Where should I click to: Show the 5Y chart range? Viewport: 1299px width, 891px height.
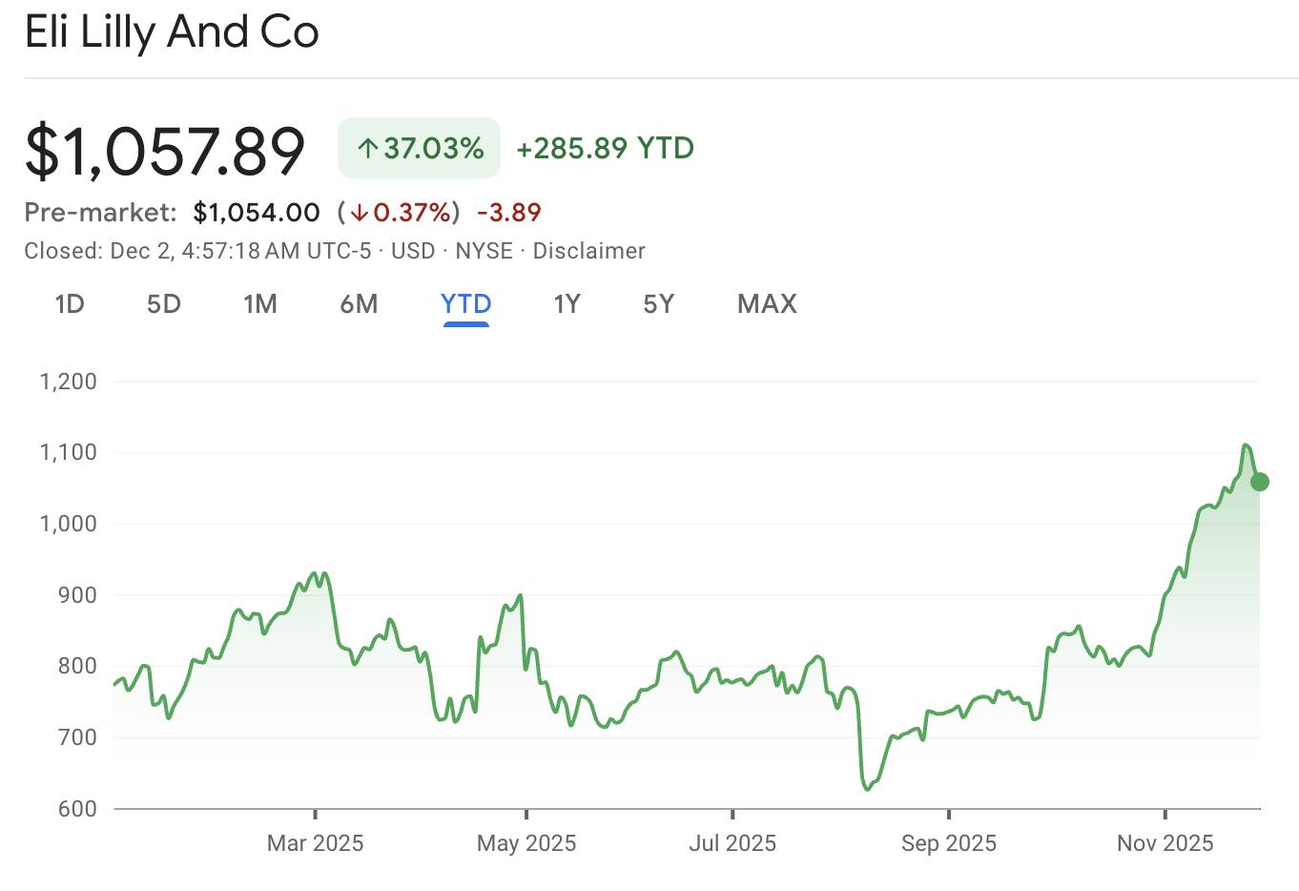[x=657, y=303]
